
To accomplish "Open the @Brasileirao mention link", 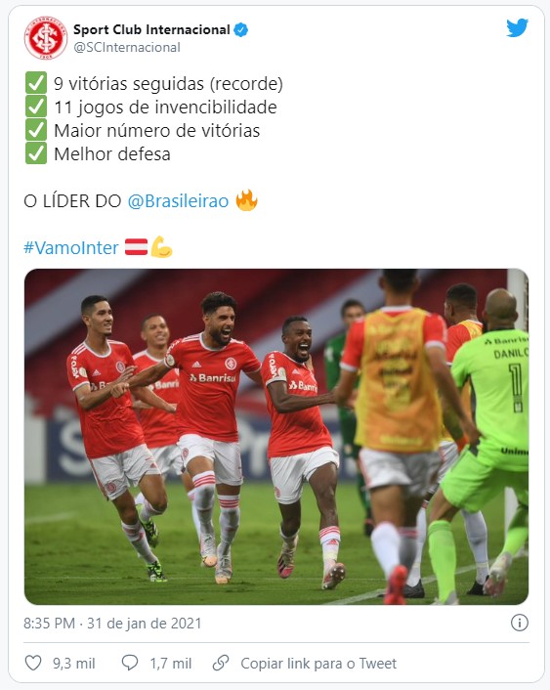I will pos(178,201).
